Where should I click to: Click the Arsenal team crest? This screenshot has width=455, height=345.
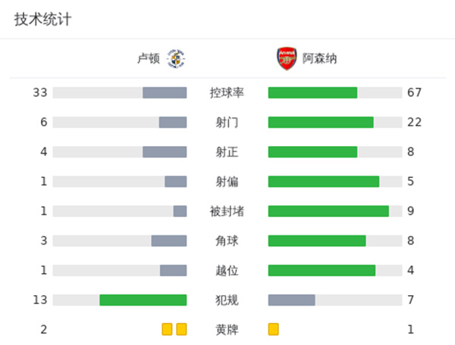286,58
